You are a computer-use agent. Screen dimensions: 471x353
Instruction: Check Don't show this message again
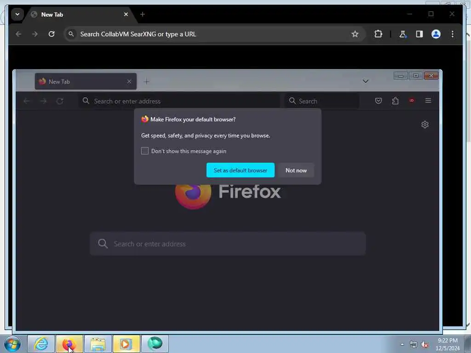click(x=145, y=151)
